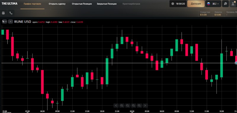Open the support chat headset icon
This screenshot has width=237, height=113.
coord(225,4)
